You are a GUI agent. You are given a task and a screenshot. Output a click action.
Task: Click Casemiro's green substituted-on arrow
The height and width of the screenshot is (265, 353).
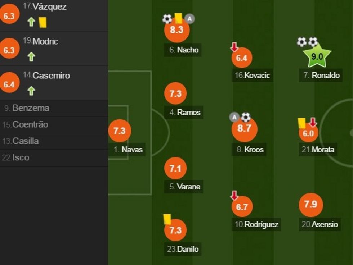coord(31,91)
